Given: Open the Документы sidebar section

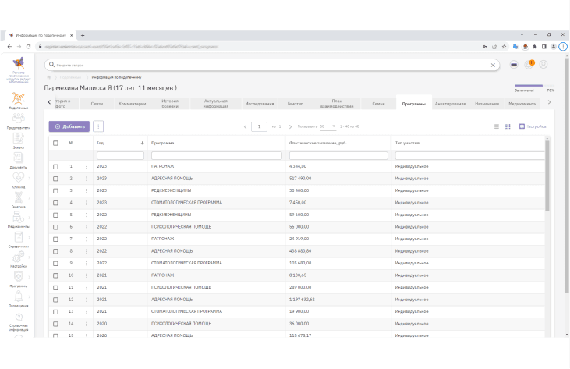Looking at the screenshot, I should click(x=18, y=161).
